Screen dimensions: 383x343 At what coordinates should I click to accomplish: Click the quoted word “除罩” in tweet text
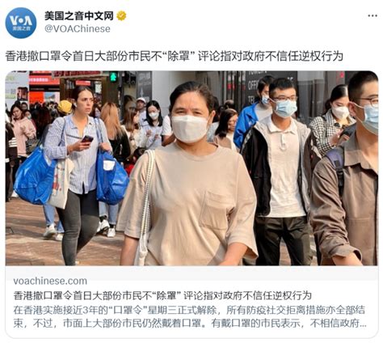pos(179,57)
